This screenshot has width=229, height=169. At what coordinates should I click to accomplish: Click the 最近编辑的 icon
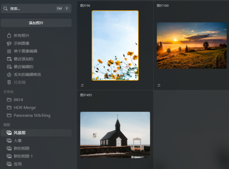click(9, 67)
